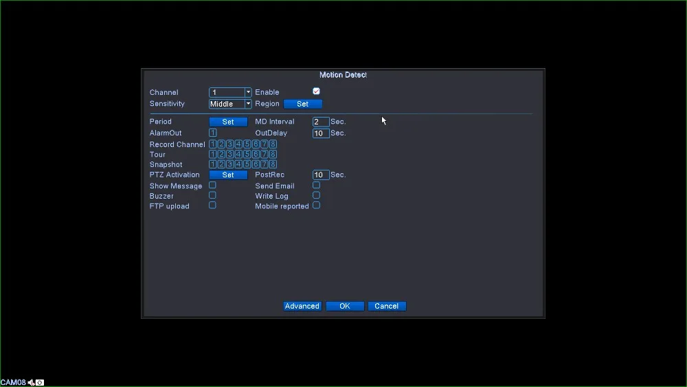The height and width of the screenshot is (387, 687).
Task: Select Snapshot channel number 7
Action: tap(264, 164)
